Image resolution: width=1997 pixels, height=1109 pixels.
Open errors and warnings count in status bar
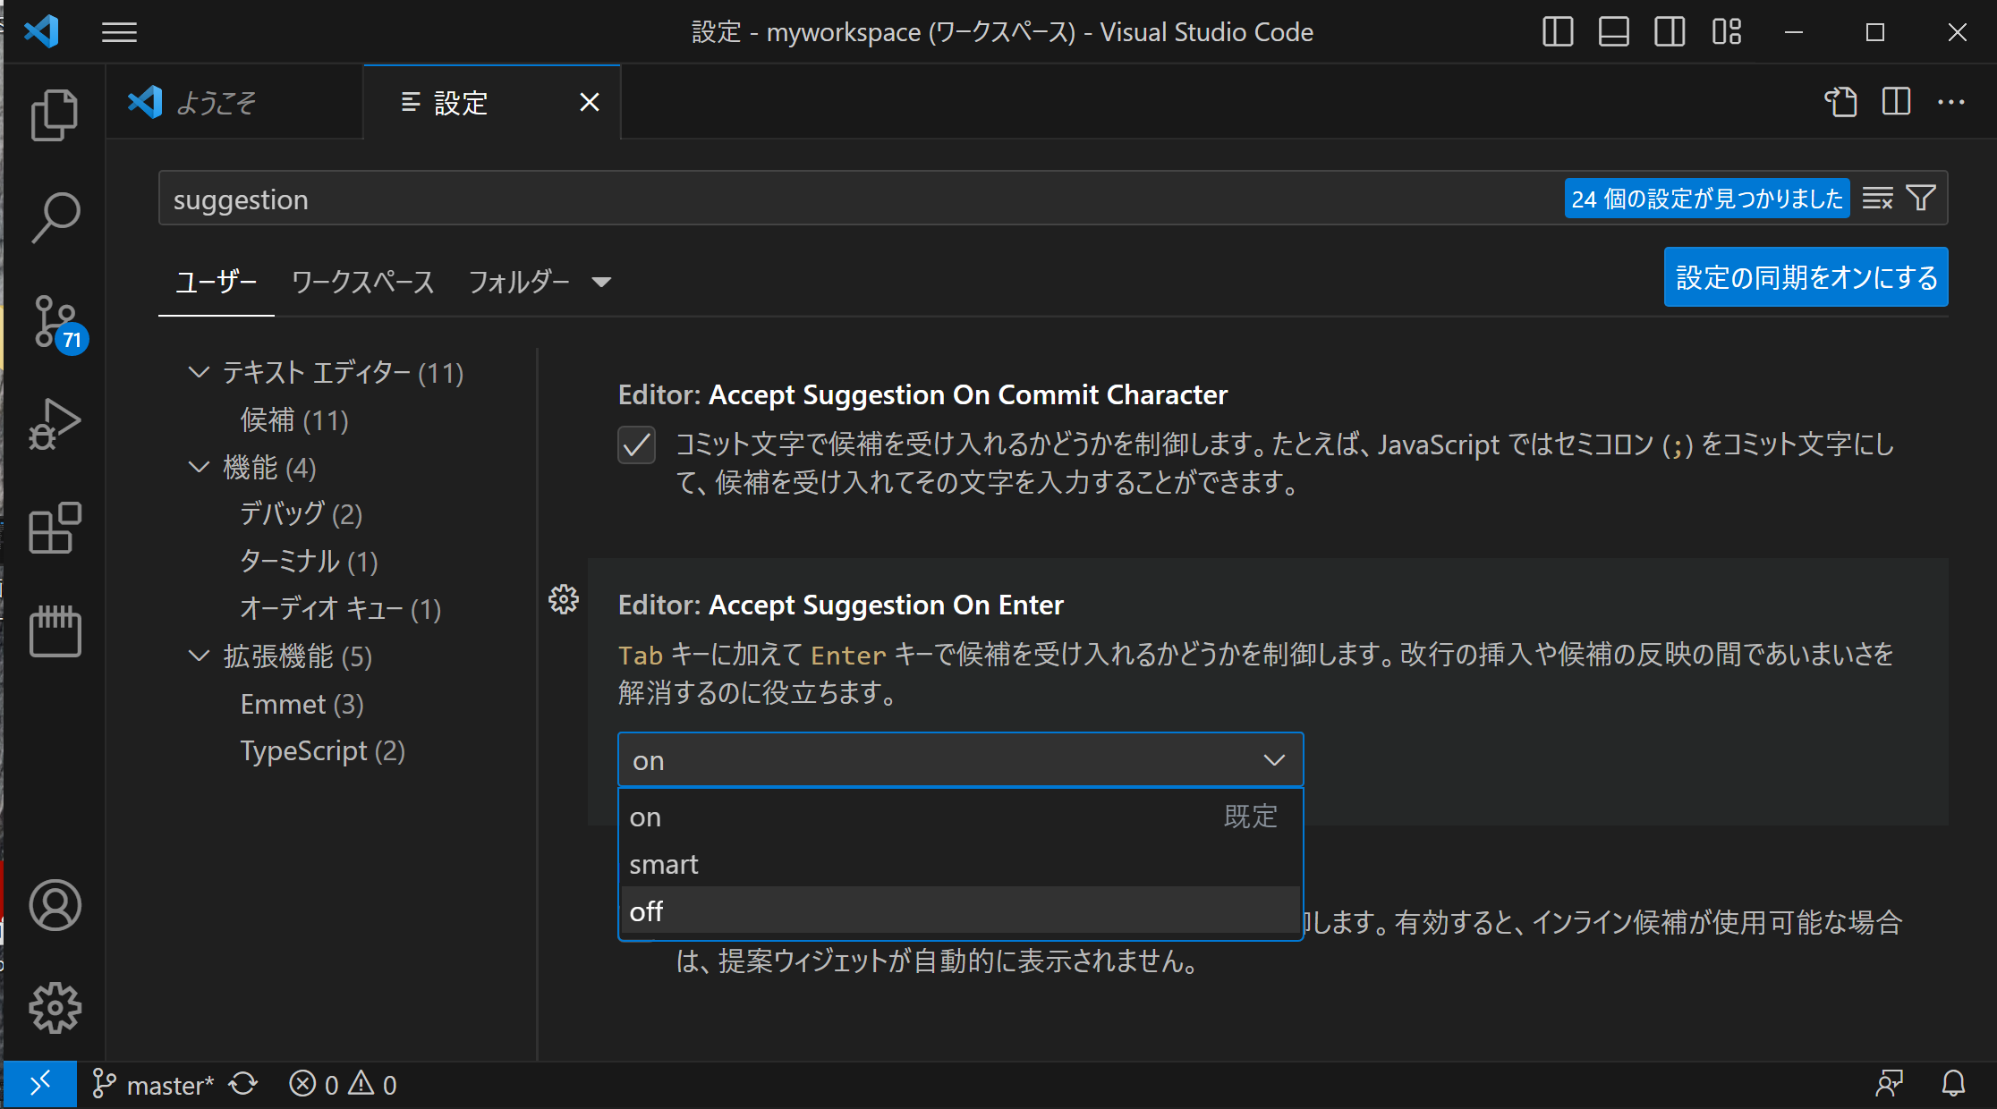343,1084
